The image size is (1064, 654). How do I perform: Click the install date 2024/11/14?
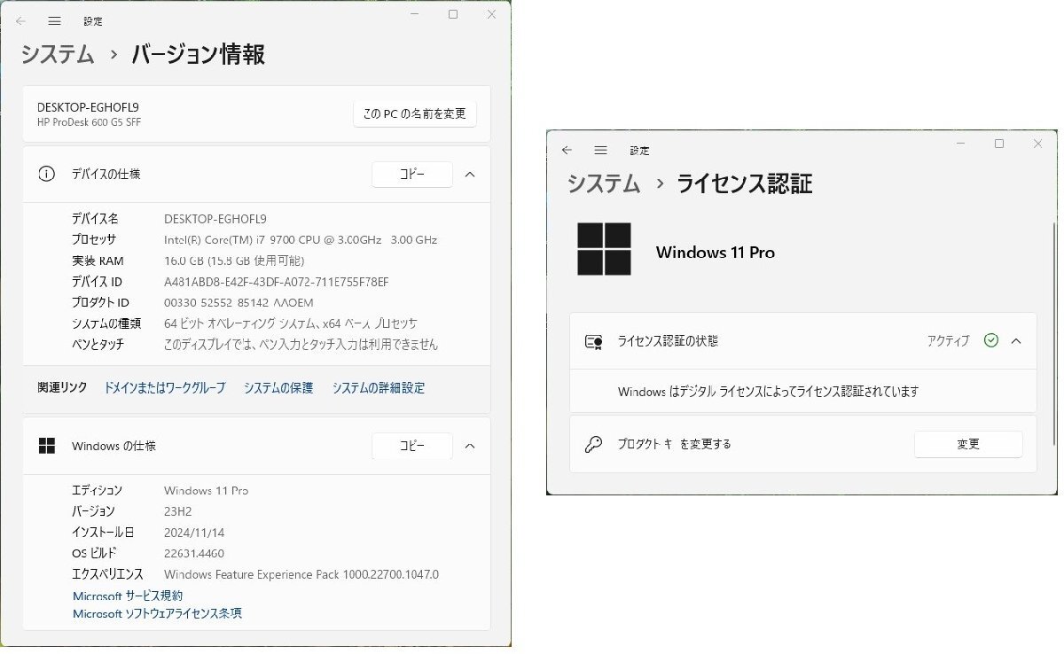coord(194,533)
